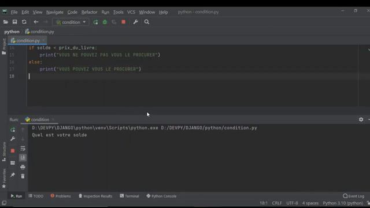The height and width of the screenshot is (208, 370).
Task: Reload all from disk sync icon
Action: (x=24, y=22)
